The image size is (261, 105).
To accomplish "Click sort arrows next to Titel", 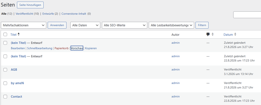I will point(19,34).
